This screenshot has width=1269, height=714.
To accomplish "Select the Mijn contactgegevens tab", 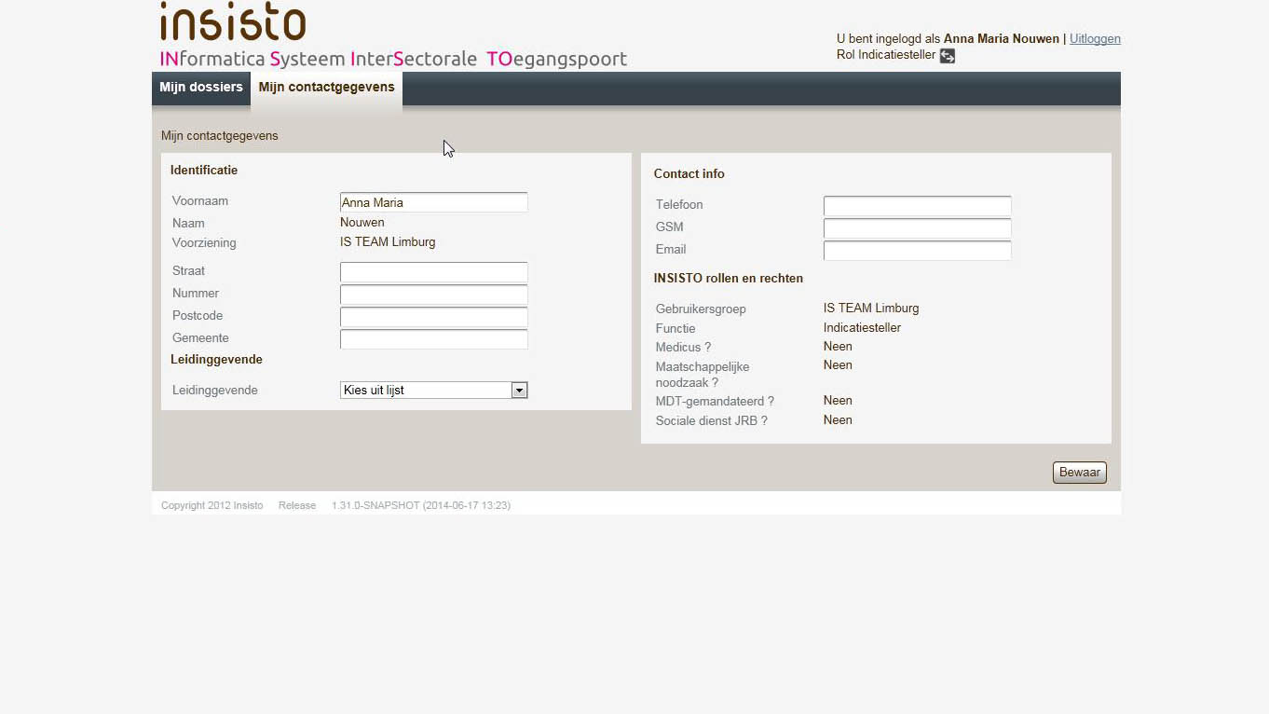I will pyautogui.click(x=327, y=89).
